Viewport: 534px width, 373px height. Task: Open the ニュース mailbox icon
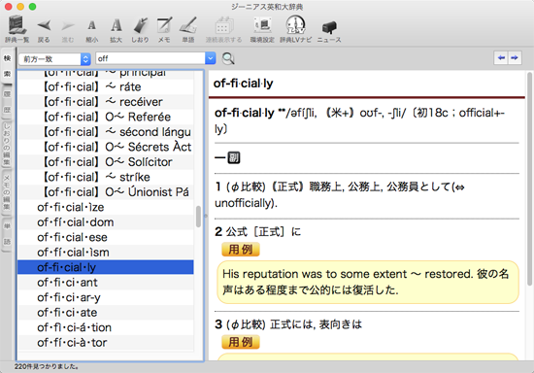point(329,27)
